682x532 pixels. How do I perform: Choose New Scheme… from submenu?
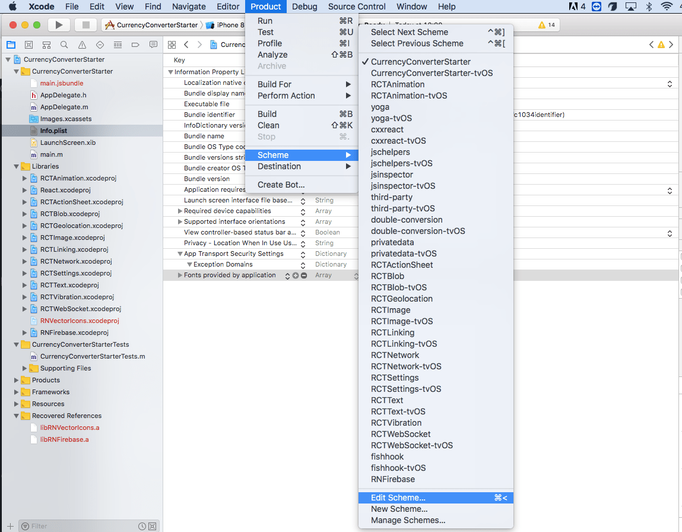436,509
